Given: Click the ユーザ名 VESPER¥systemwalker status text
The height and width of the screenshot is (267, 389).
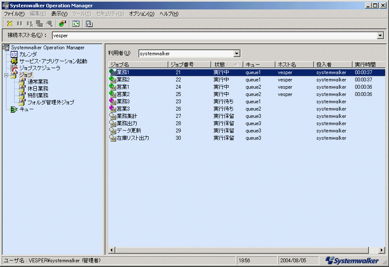Looking at the screenshot, I should coord(52,261).
